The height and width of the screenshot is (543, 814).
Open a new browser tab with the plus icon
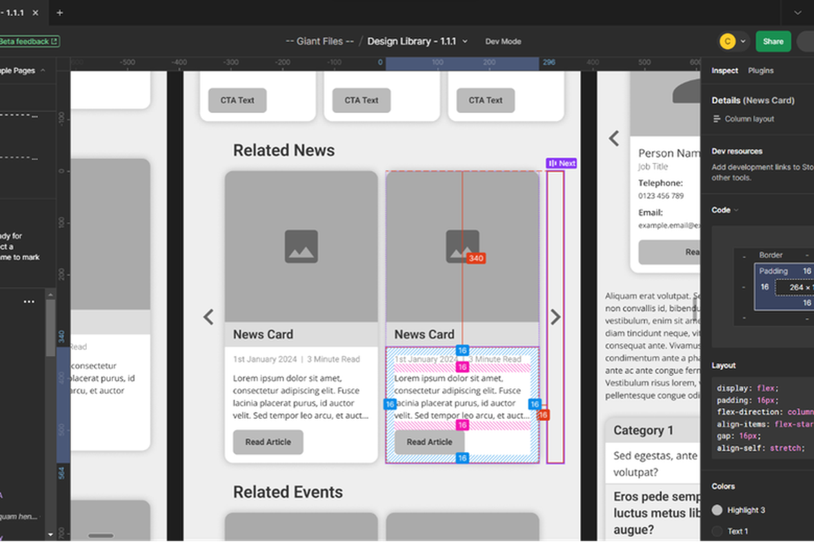click(60, 13)
